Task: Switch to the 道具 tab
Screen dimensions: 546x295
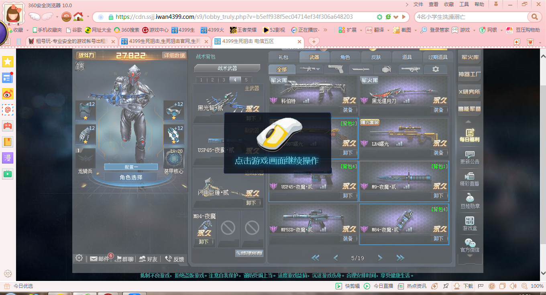Action: [407, 57]
